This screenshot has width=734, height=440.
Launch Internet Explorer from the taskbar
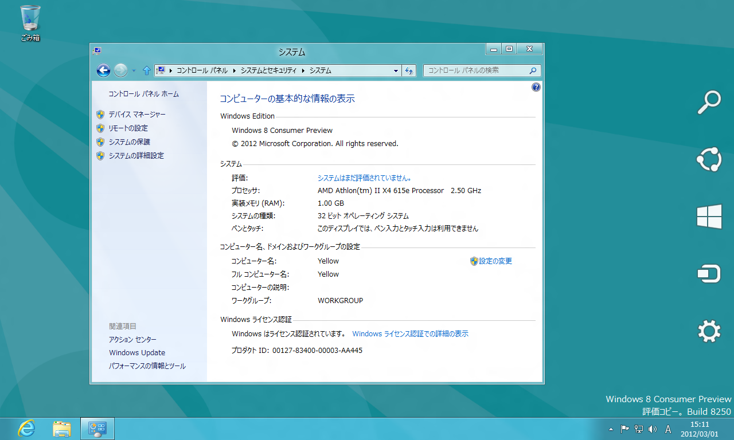pyautogui.click(x=26, y=429)
